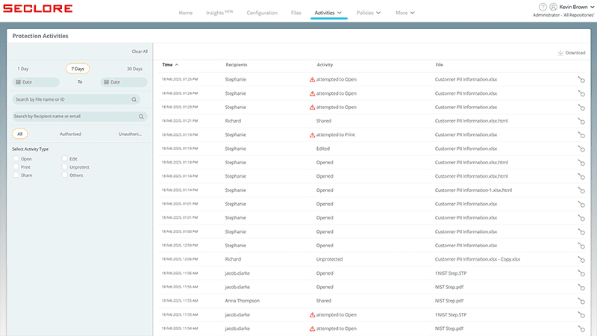The height and width of the screenshot is (336, 597).
Task: Click the Administrator - 'All Repositories' text
Action: point(563,15)
